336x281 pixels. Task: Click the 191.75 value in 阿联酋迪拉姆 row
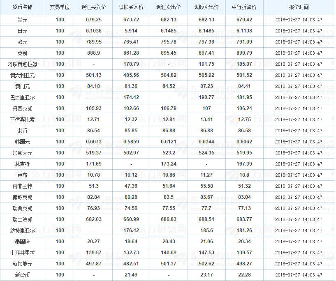coord(206,64)
